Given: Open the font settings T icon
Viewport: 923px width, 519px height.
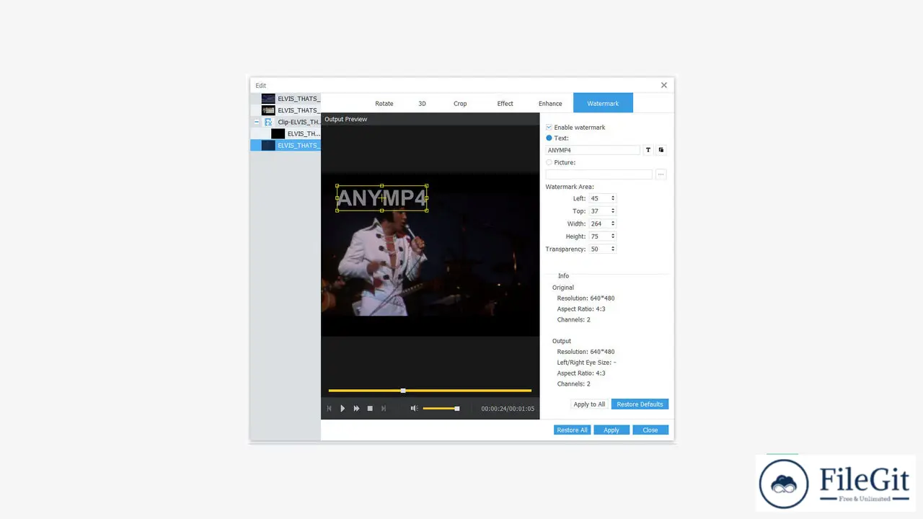Looking at the screenshot, I should [648, 150].
